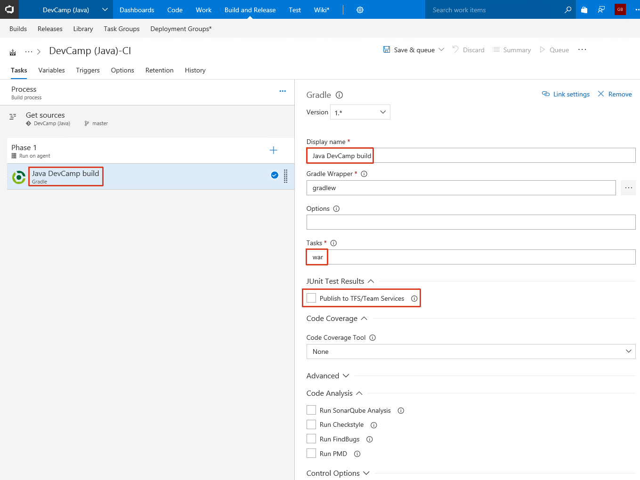Image resolution: width=640 pixels, height=480 pixels.
Task: Open the GB user avatar menu
Action: pos(620,9)
